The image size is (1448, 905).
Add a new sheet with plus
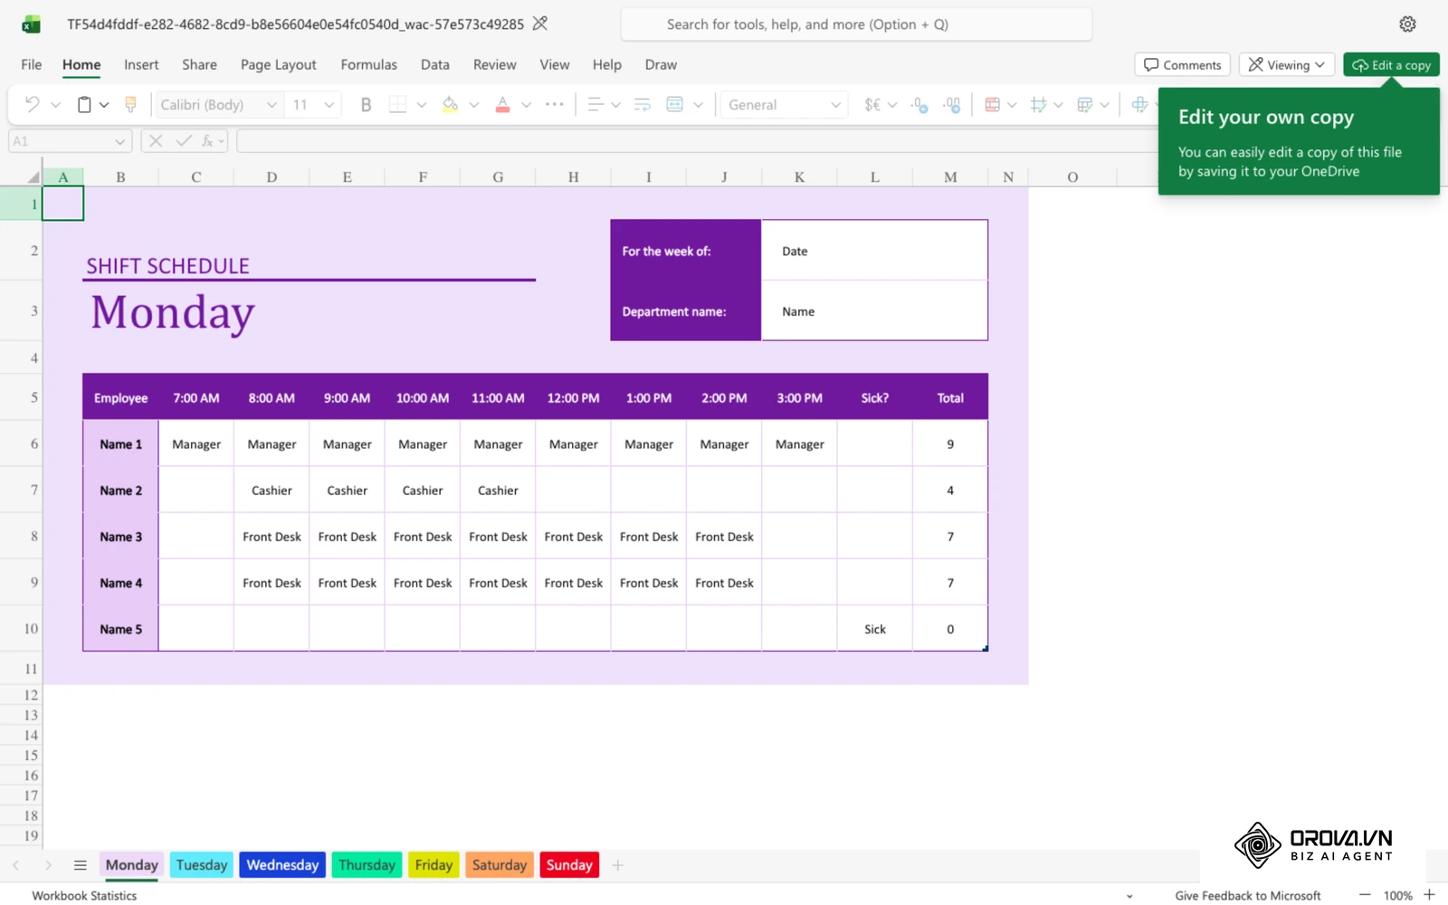click(617, 865)
